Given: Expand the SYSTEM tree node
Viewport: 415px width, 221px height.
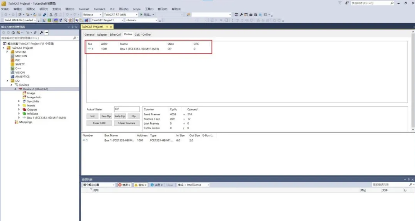Looking at the screenshot, I should pyautogui.click(x=7, y=52).
